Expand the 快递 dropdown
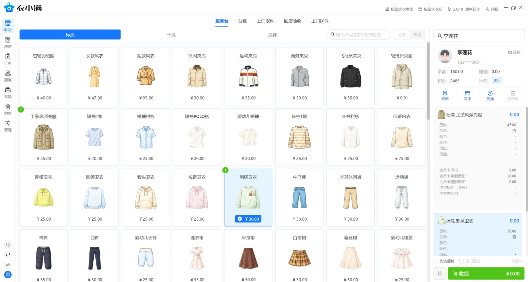Screen dimensions: 528x282 point(517,261)
